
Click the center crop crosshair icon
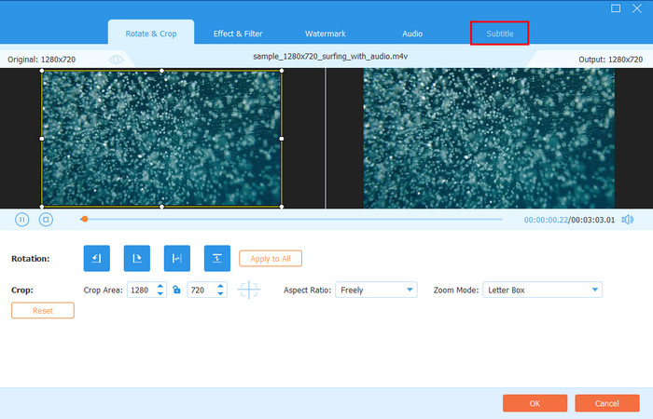(x=249, y=291)
